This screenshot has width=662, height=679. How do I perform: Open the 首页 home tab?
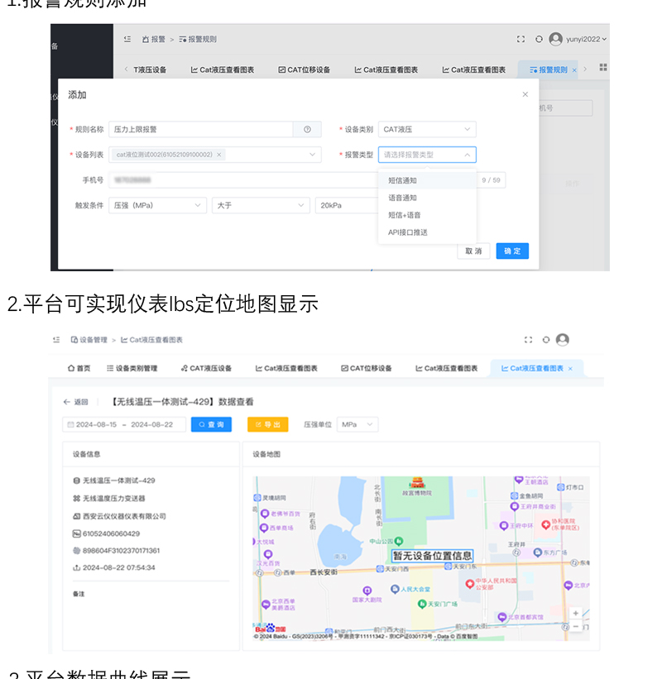(79, 368)
